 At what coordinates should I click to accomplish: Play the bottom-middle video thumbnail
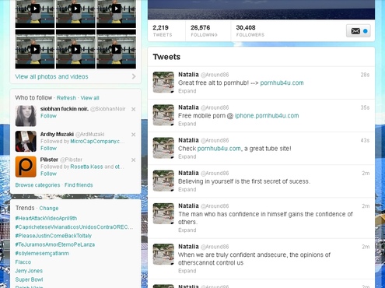[x=75, y=49]
